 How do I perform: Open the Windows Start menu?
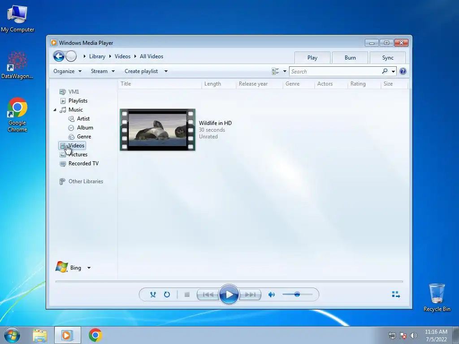[12, 335]
